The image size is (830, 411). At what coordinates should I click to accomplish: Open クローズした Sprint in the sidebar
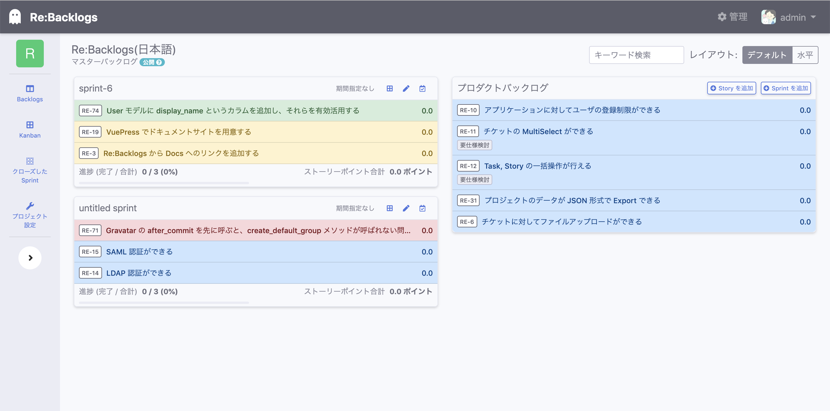[x=30, y=170]
